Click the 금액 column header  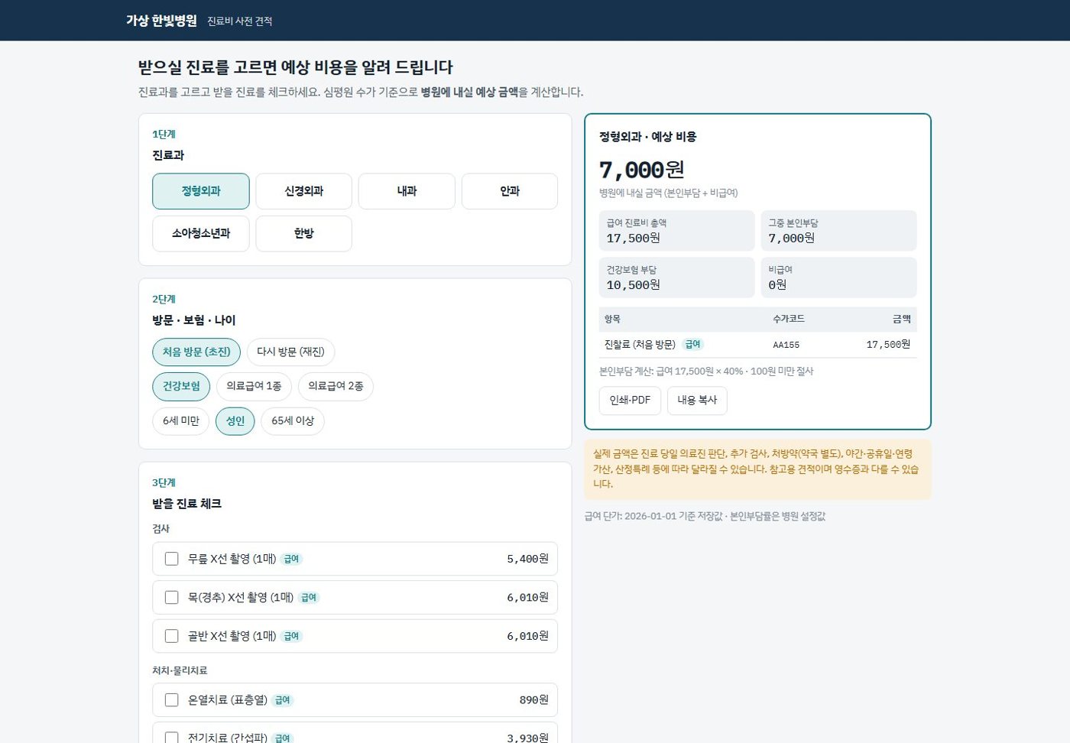[902, 319]
